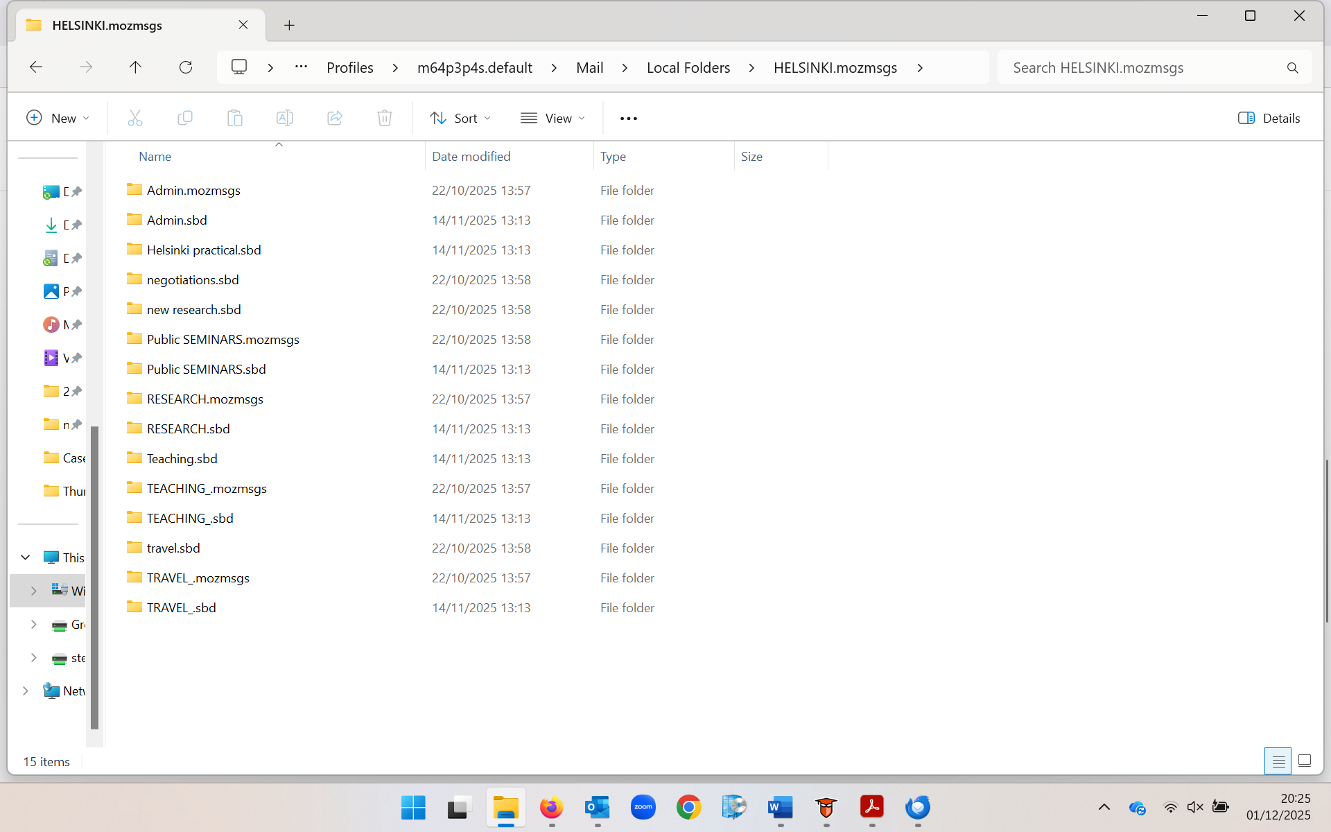Click the Share icon in toolbar
Image resolution: width=1331 pixels, height=832 pixels.
click(335, 118)
